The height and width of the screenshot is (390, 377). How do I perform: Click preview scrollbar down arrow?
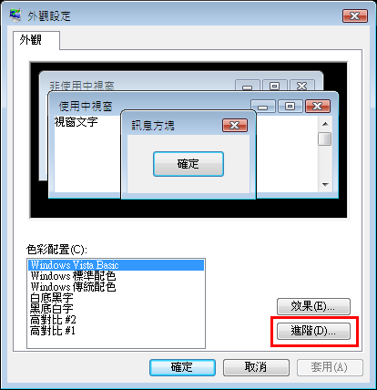coord(325,185)
